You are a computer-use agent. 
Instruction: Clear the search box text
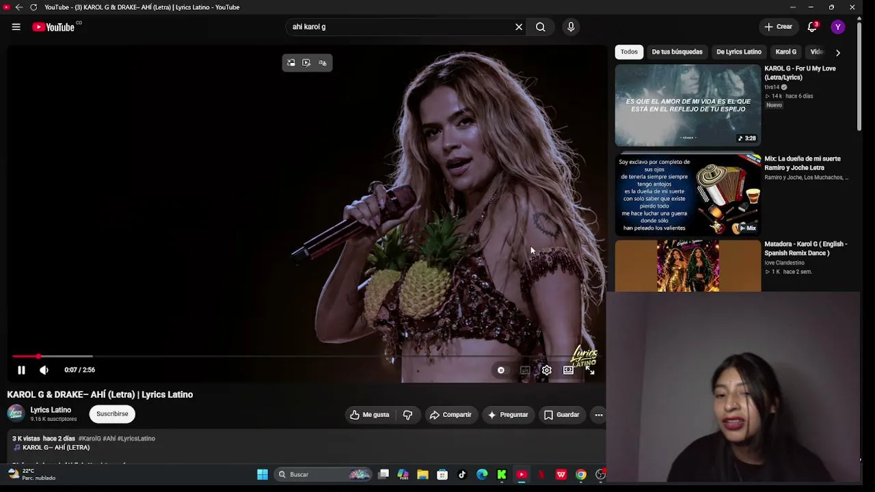click(x=519, y=27)
